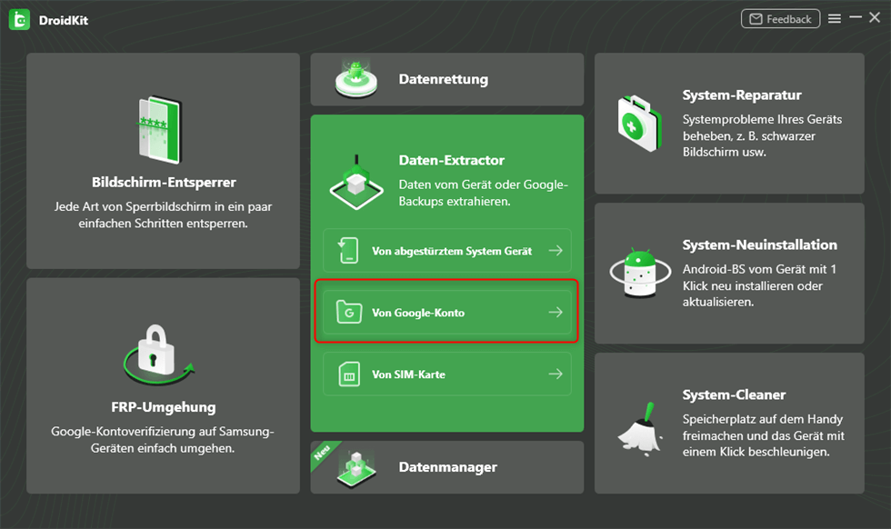891x529 pixels.
Task: Minimize the DroidKit window
Action: pyautogui.click(x=856, y=17)
